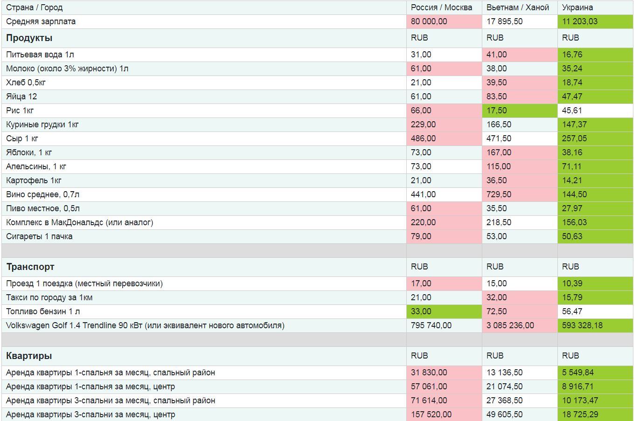Click the Россия / Москва column header
Screen dimensions: 639x421
tap(441, 7)
